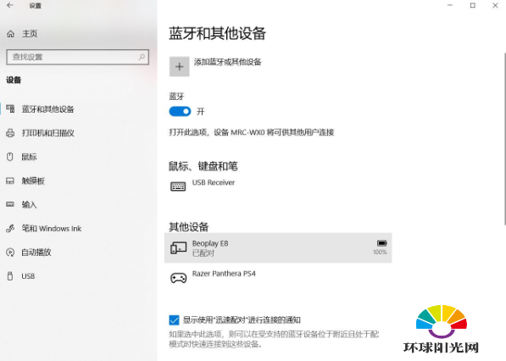Viewport: 506px width, 361px height.
Task: Click the Beoplay E8 battery icon
Action: (x=381, y=243)
